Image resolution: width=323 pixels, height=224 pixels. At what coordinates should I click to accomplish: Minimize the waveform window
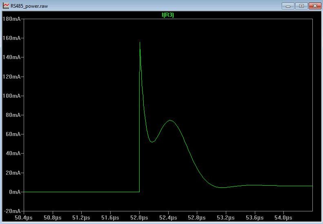(288, 6)
